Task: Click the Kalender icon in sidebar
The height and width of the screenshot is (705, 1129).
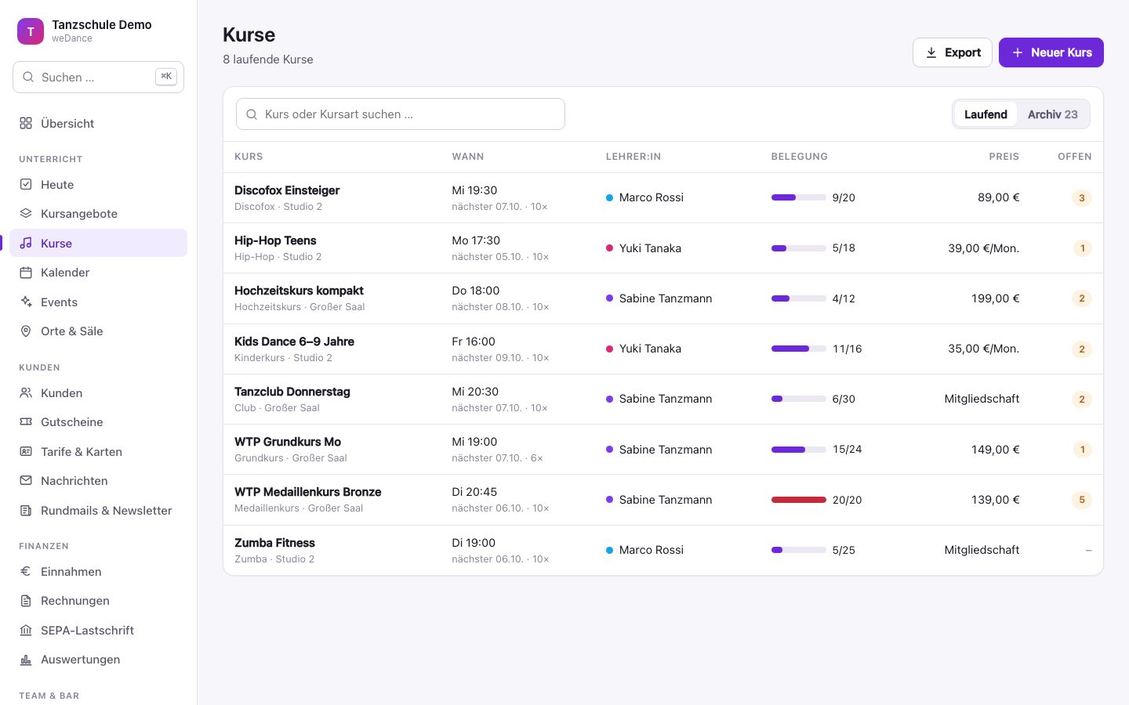Action: [26, 272]
